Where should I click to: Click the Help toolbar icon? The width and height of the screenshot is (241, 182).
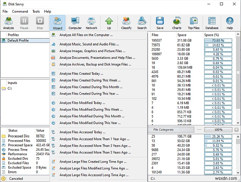pos(230,23)
